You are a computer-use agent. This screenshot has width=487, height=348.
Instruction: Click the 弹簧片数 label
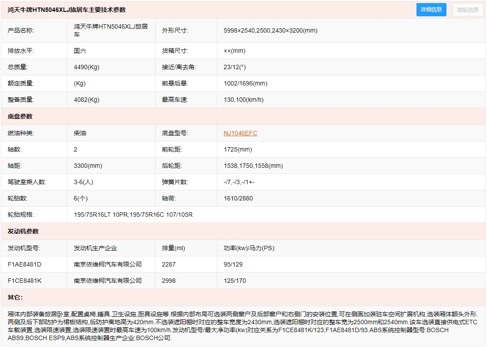[x=175, y=182]
